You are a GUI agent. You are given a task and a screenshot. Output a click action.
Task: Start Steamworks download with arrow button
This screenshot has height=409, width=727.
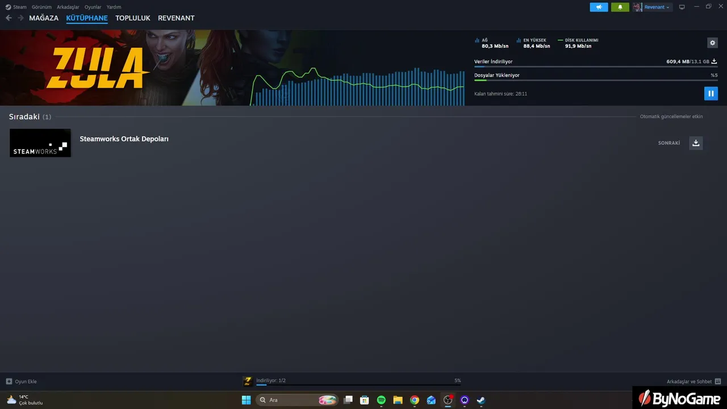click(696, 143)
